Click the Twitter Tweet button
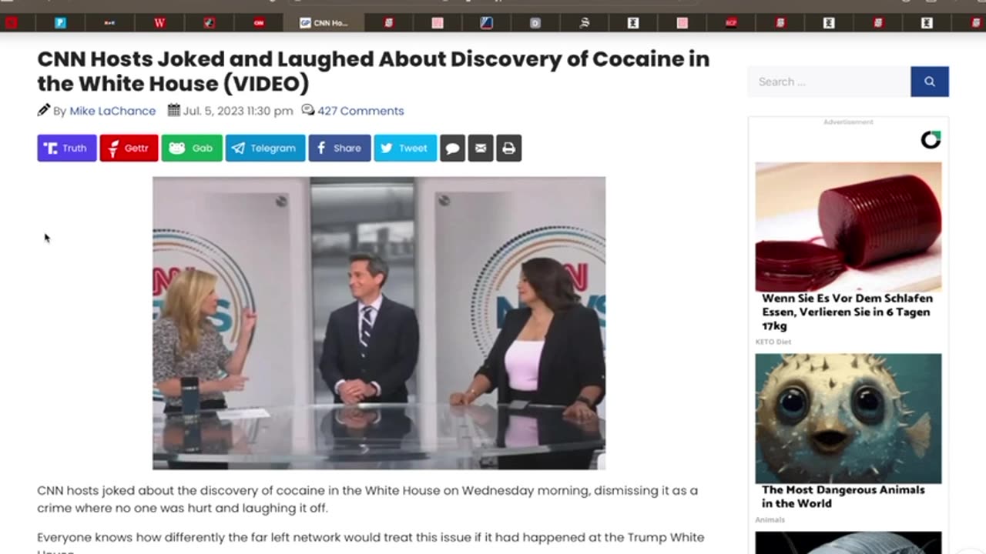This screenshot has width=986, height=554. tap(405, 148)
